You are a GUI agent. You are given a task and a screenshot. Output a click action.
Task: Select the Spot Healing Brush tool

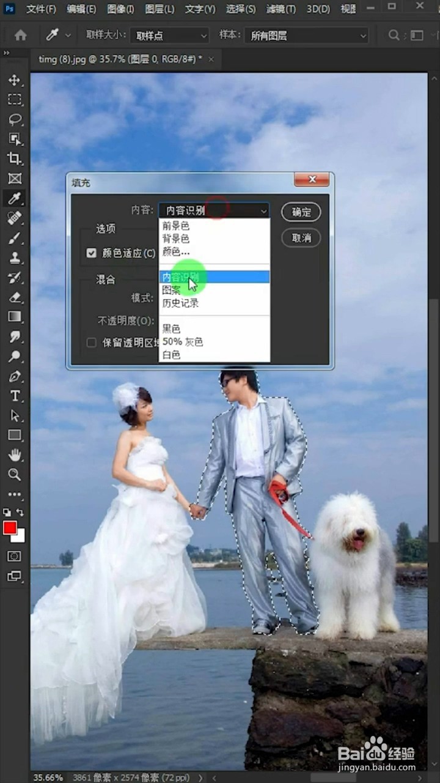(x=14, y=218)
